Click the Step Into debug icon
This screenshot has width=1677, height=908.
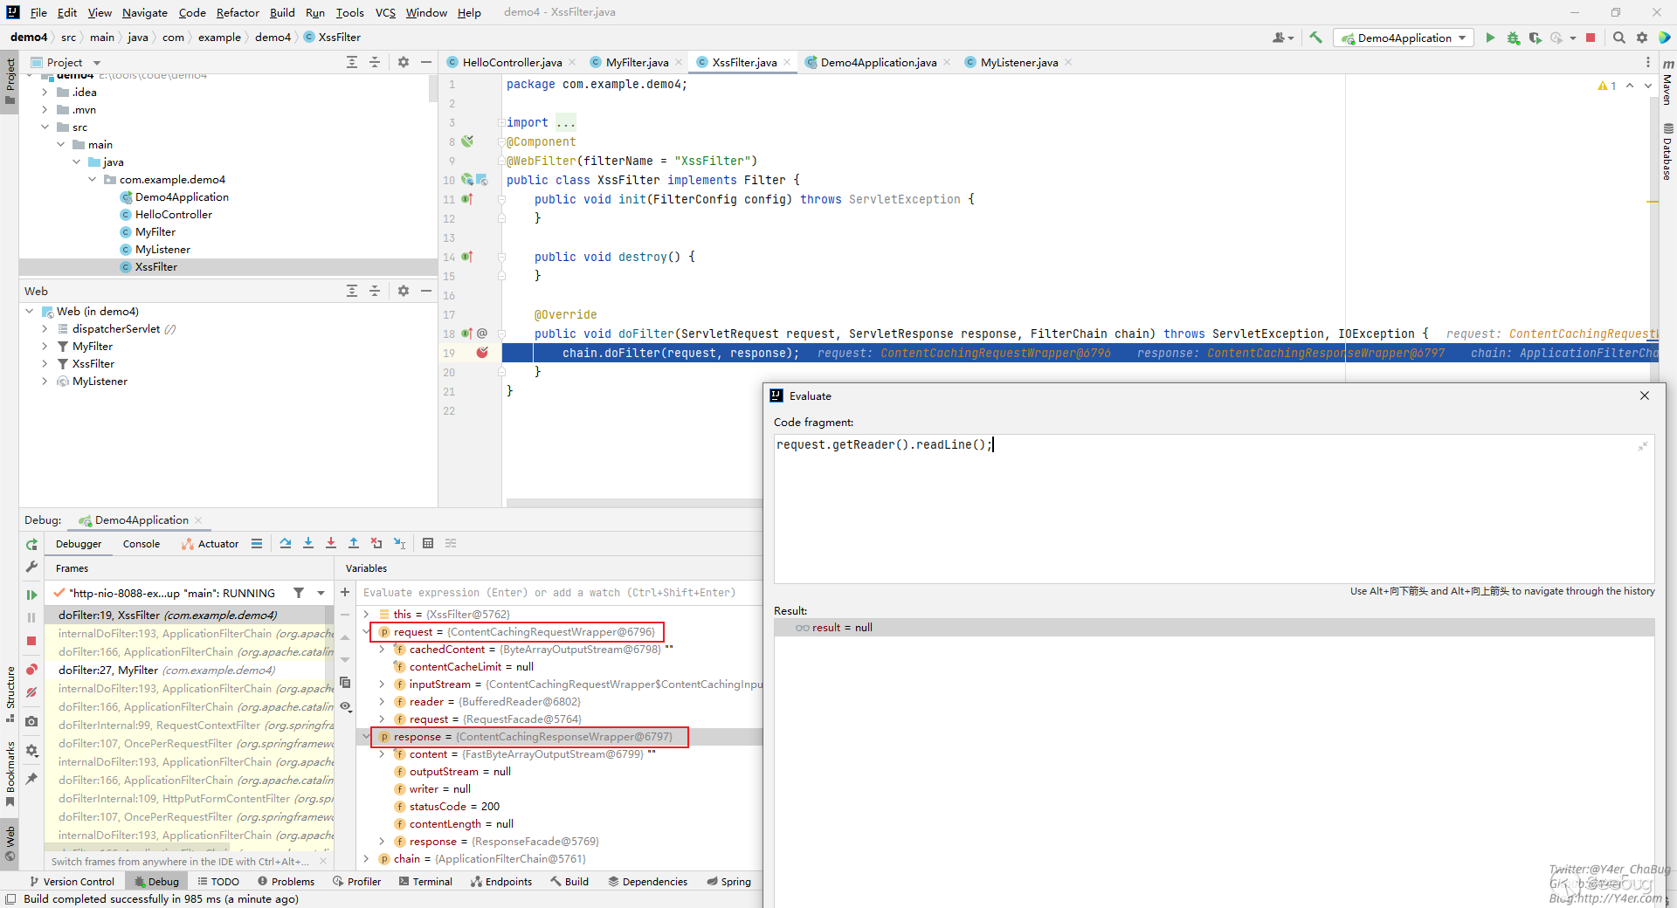coord(308,543)
